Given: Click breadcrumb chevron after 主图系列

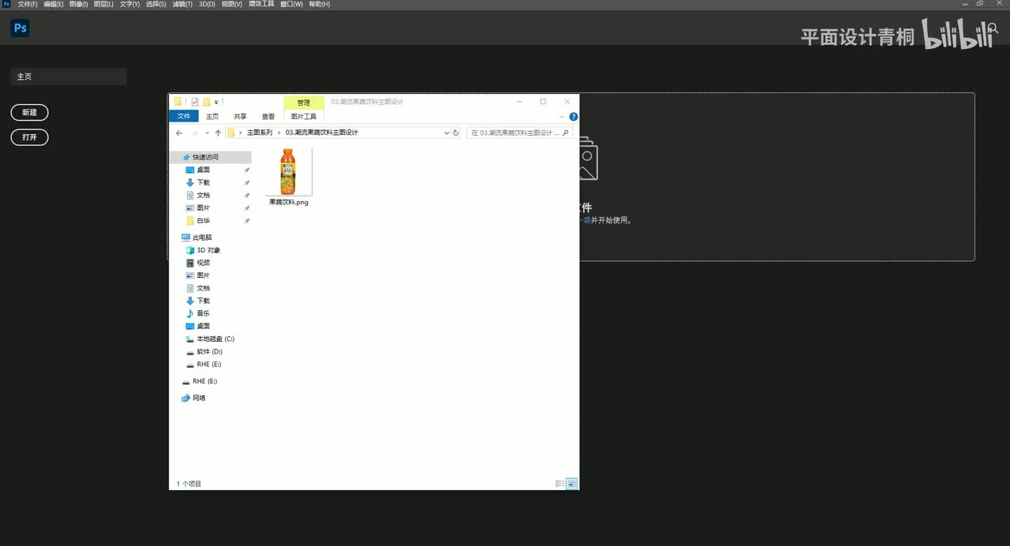Looking at the screenshot, I should coord(279,133).
